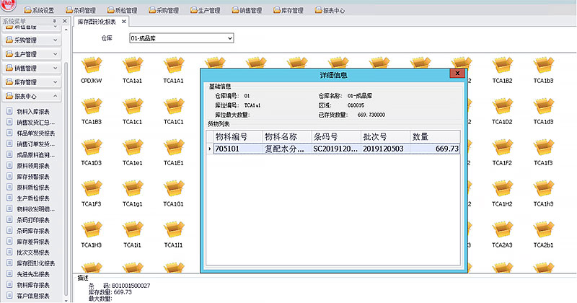Open the 库存预警报表 report link
Screen dimensions: 577x303
coord(32,176)
